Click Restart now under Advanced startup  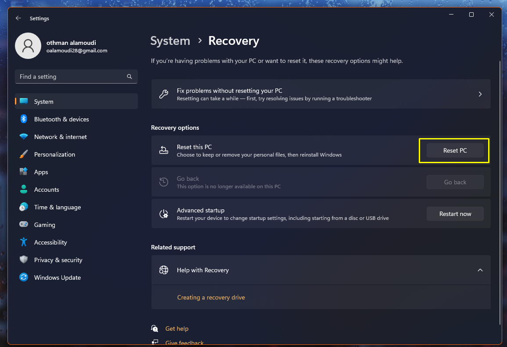coord(455,213)
